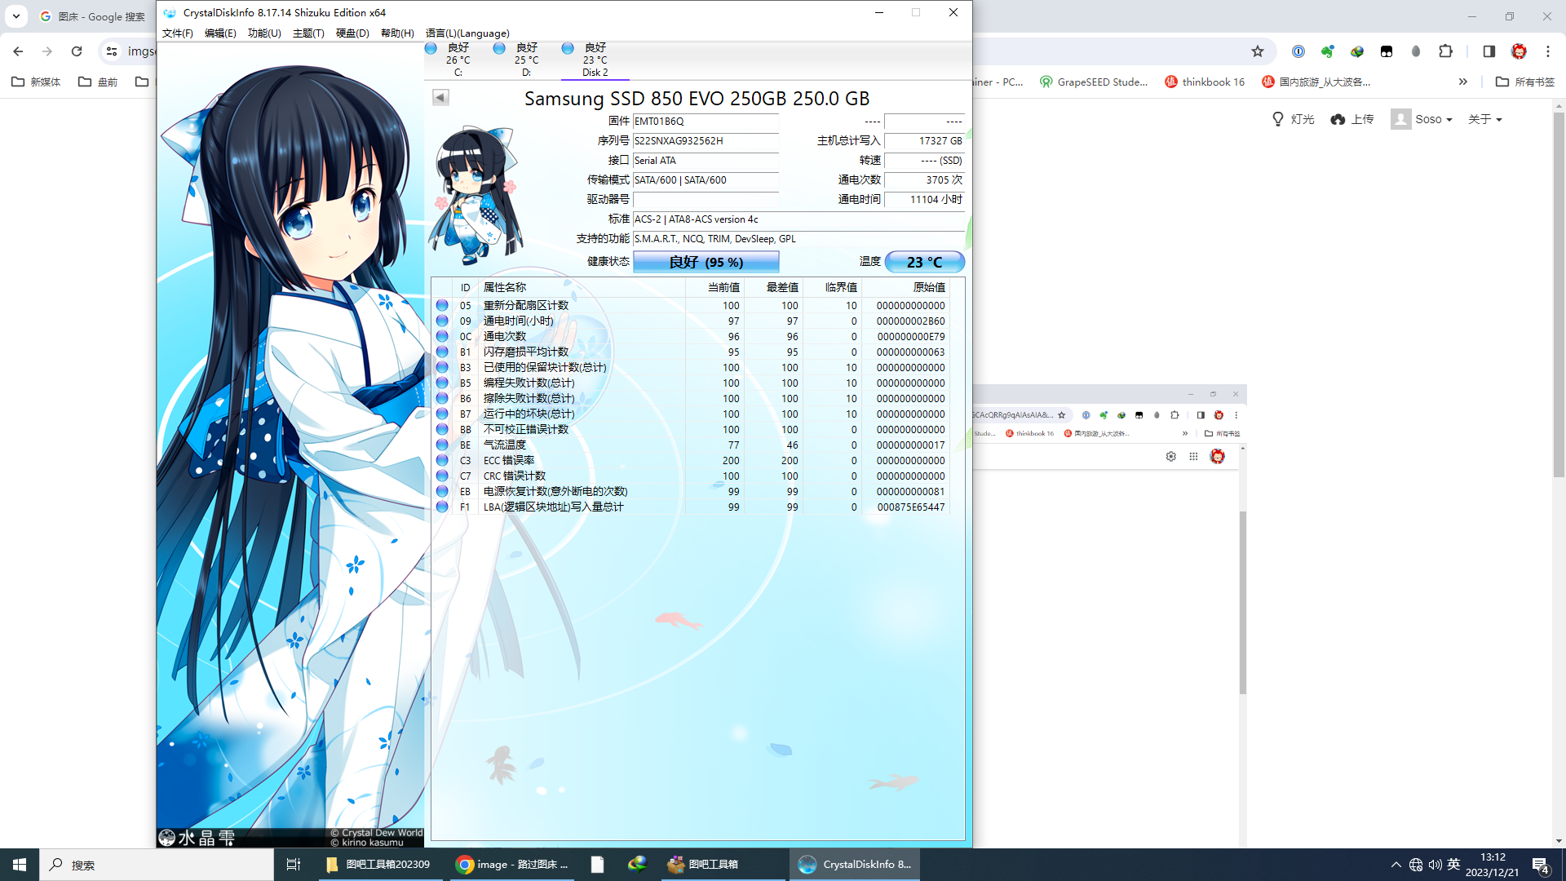The image size is (1566, 881).
Task: Click Chrome back navigation arrow
Action: click(x=18, y=51)
